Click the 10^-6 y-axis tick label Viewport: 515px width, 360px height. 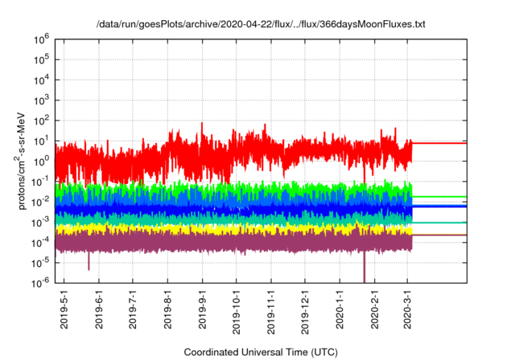(42, 283)
